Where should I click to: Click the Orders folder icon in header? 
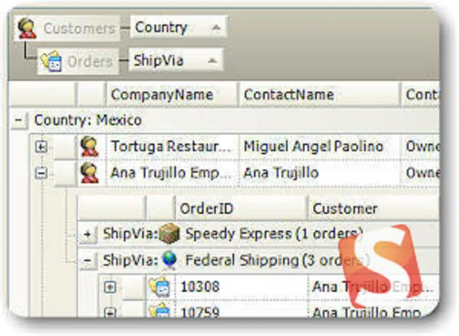coord(51,61)
